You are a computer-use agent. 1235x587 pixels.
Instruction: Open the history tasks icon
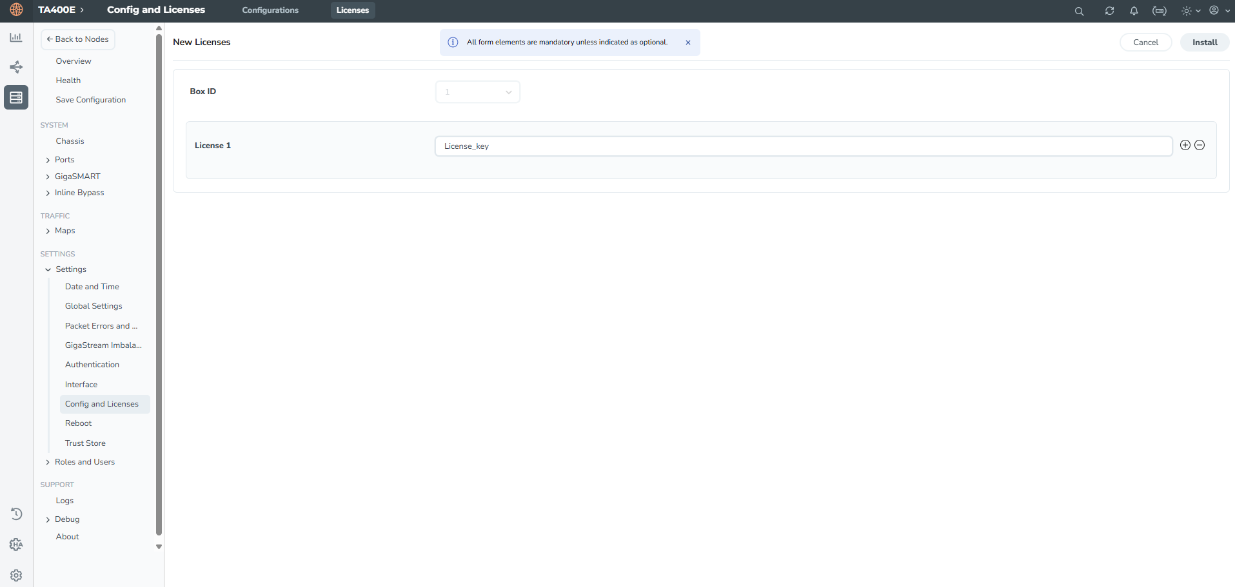click(16, 514)
